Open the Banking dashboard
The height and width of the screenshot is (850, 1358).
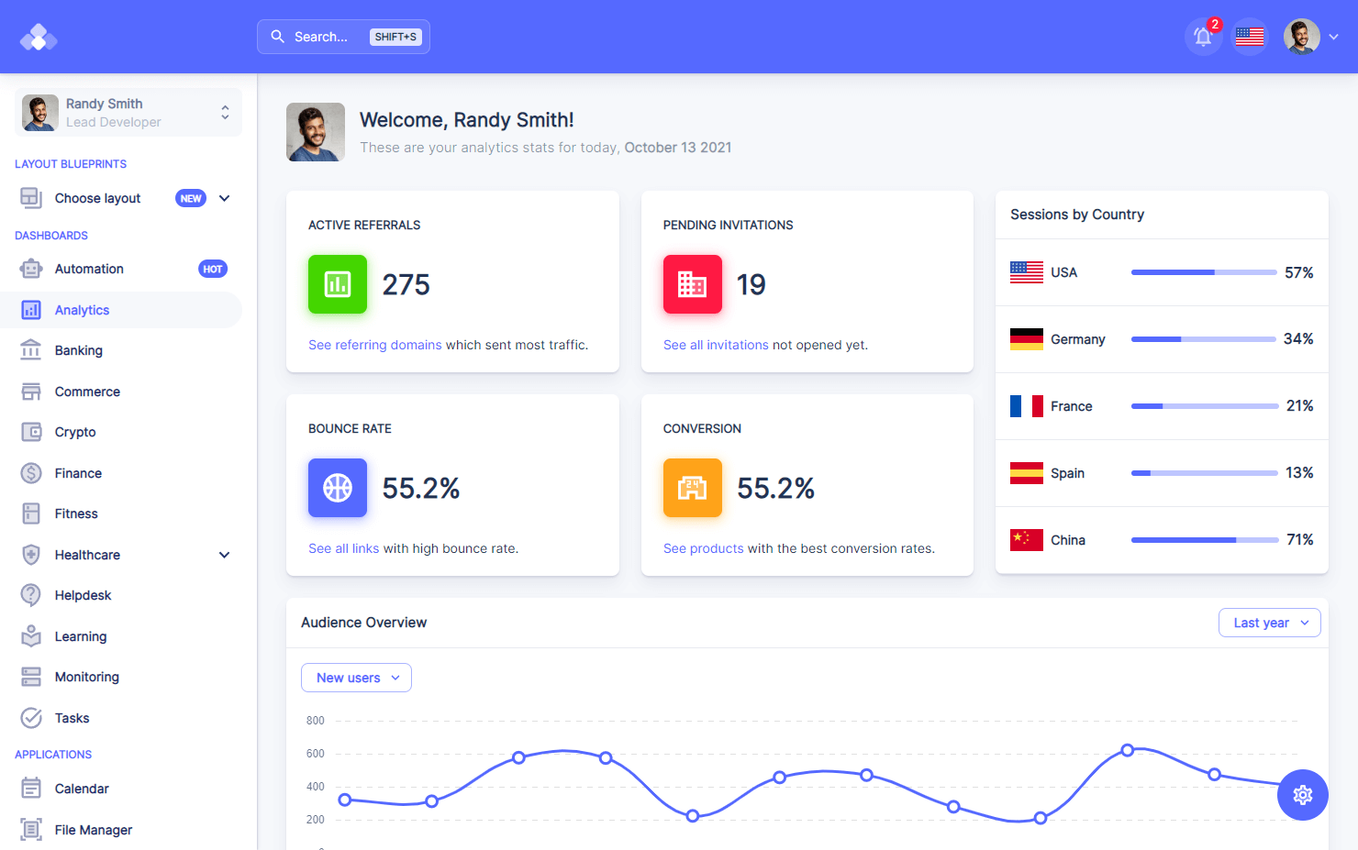(79, 350)
